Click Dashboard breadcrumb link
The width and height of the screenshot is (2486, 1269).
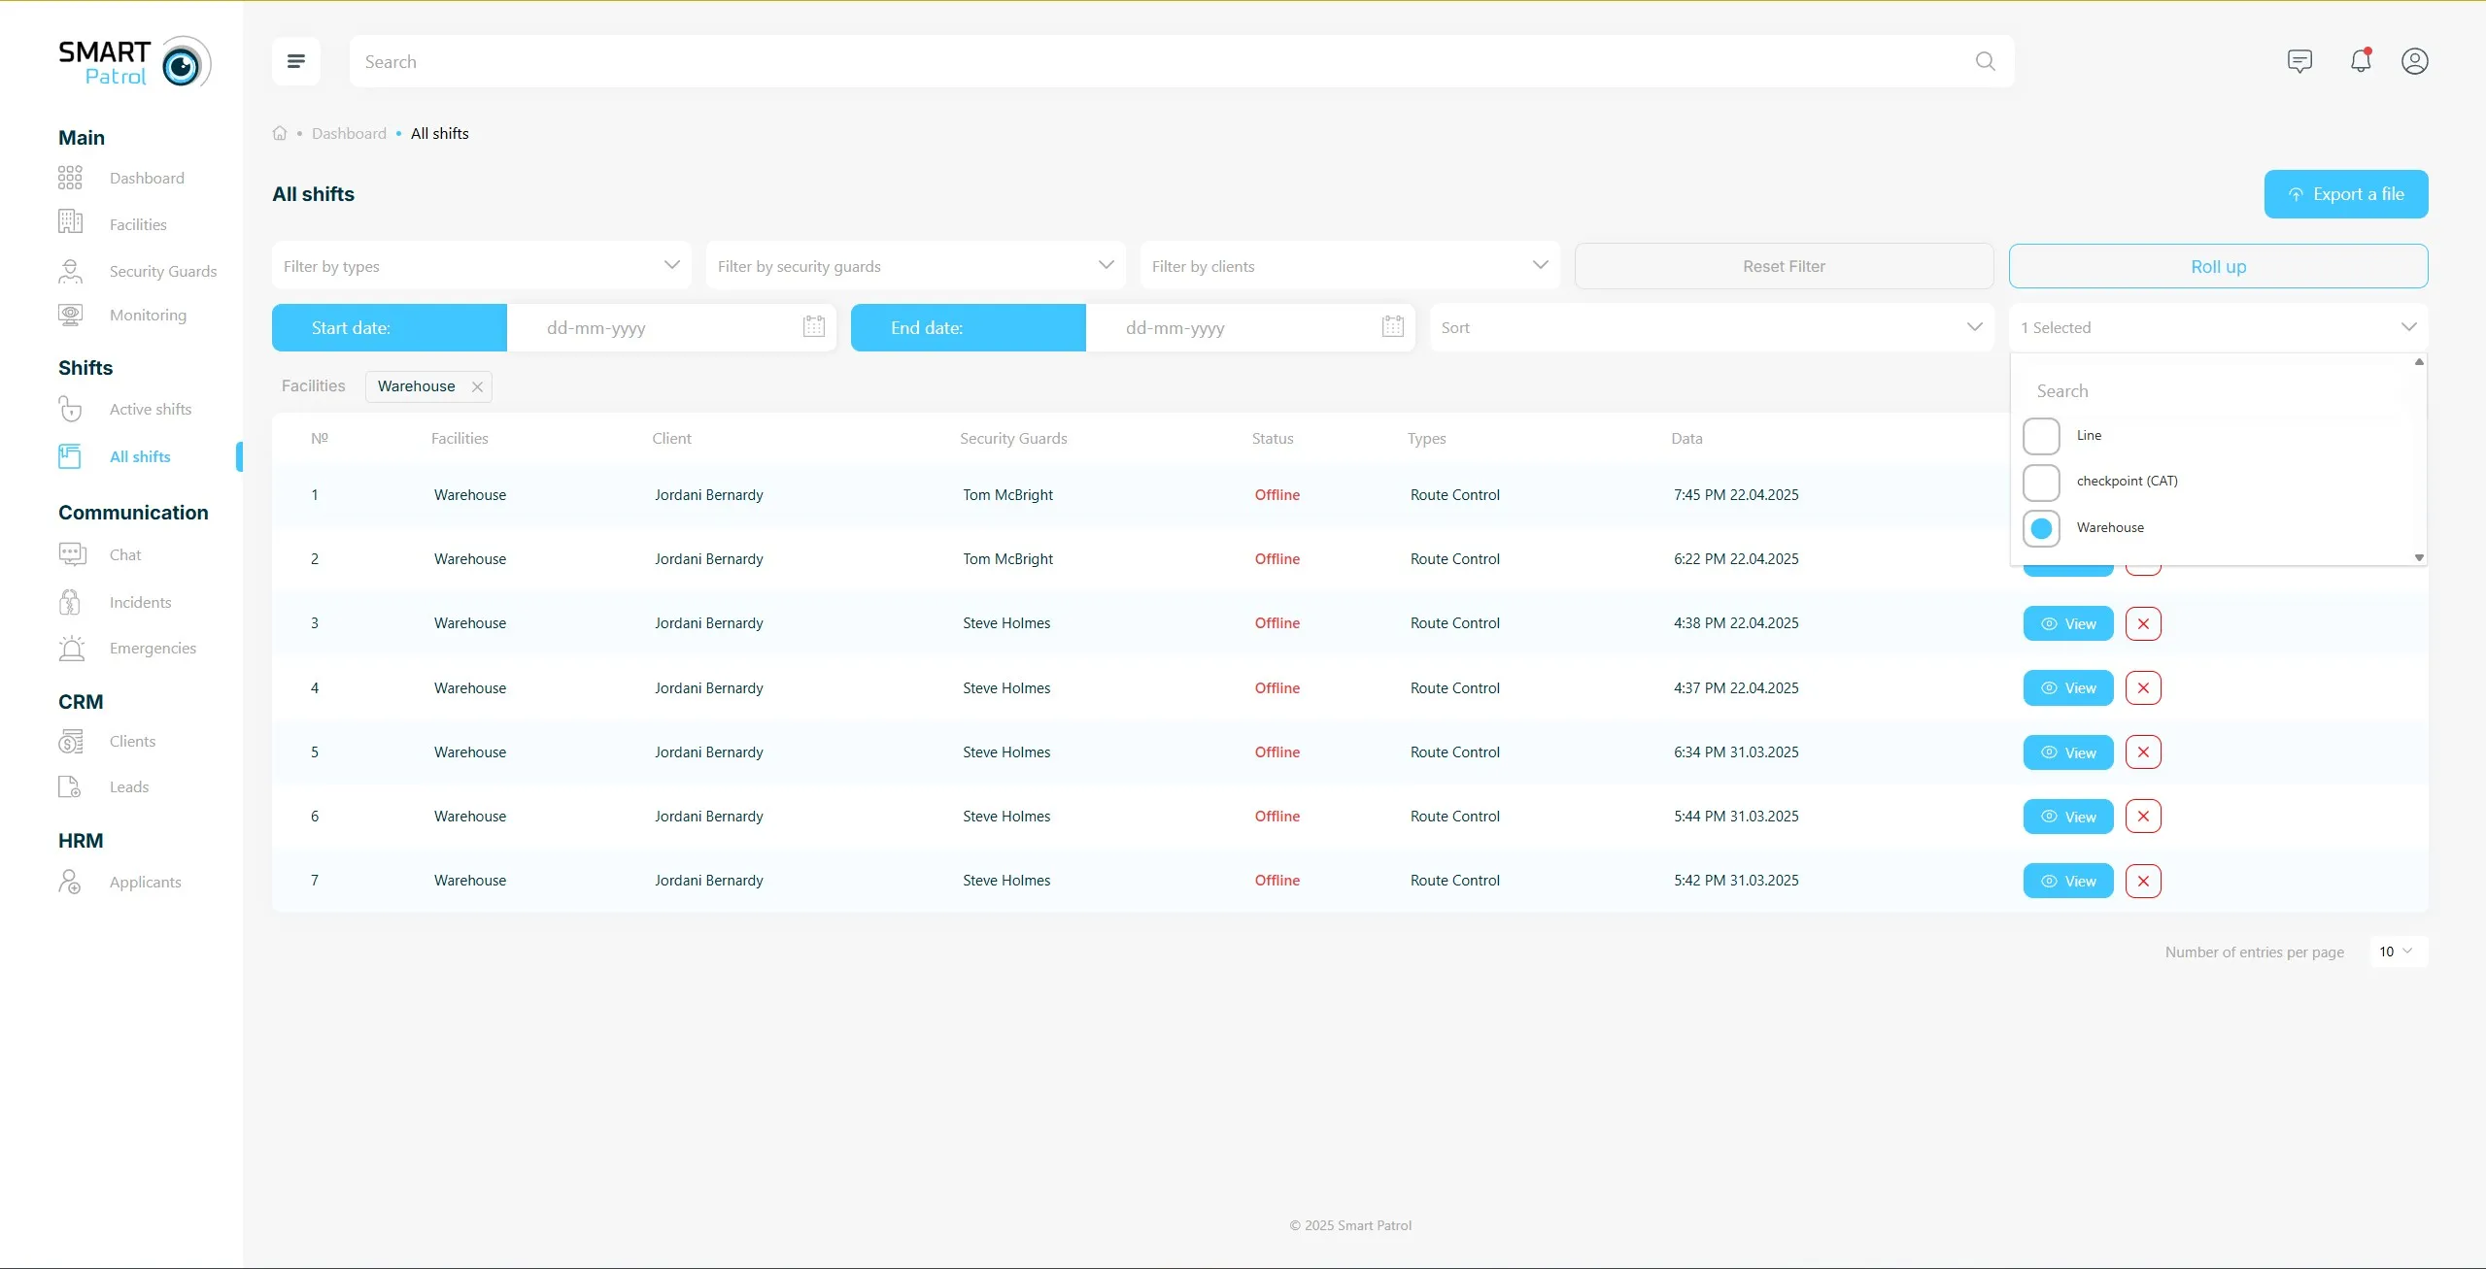pyautogui.click(x=349, y=133)
